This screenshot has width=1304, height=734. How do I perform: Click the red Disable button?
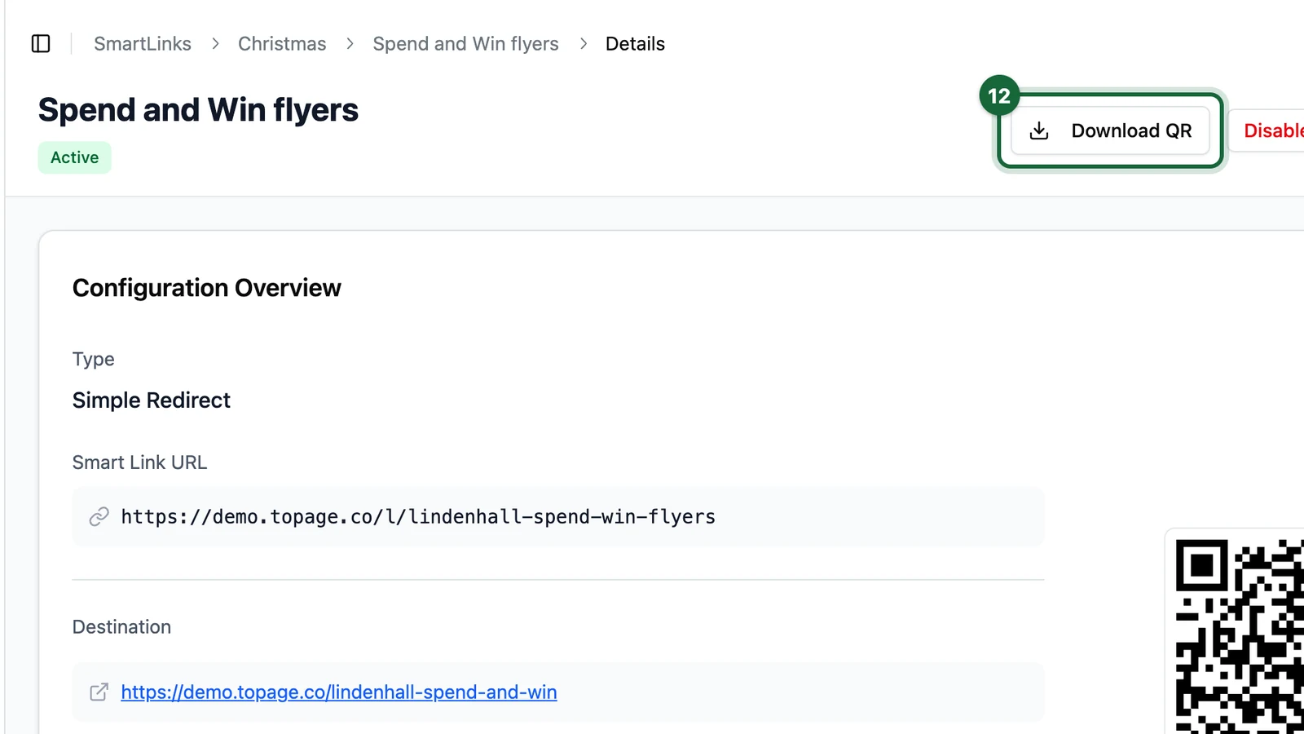(x=1268, y=130)
